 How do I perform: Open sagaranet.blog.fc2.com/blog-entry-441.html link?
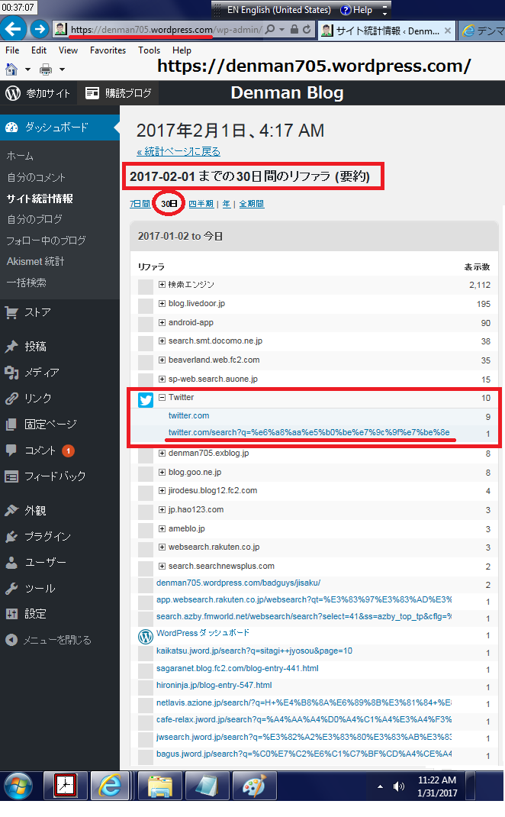[237, 669]
